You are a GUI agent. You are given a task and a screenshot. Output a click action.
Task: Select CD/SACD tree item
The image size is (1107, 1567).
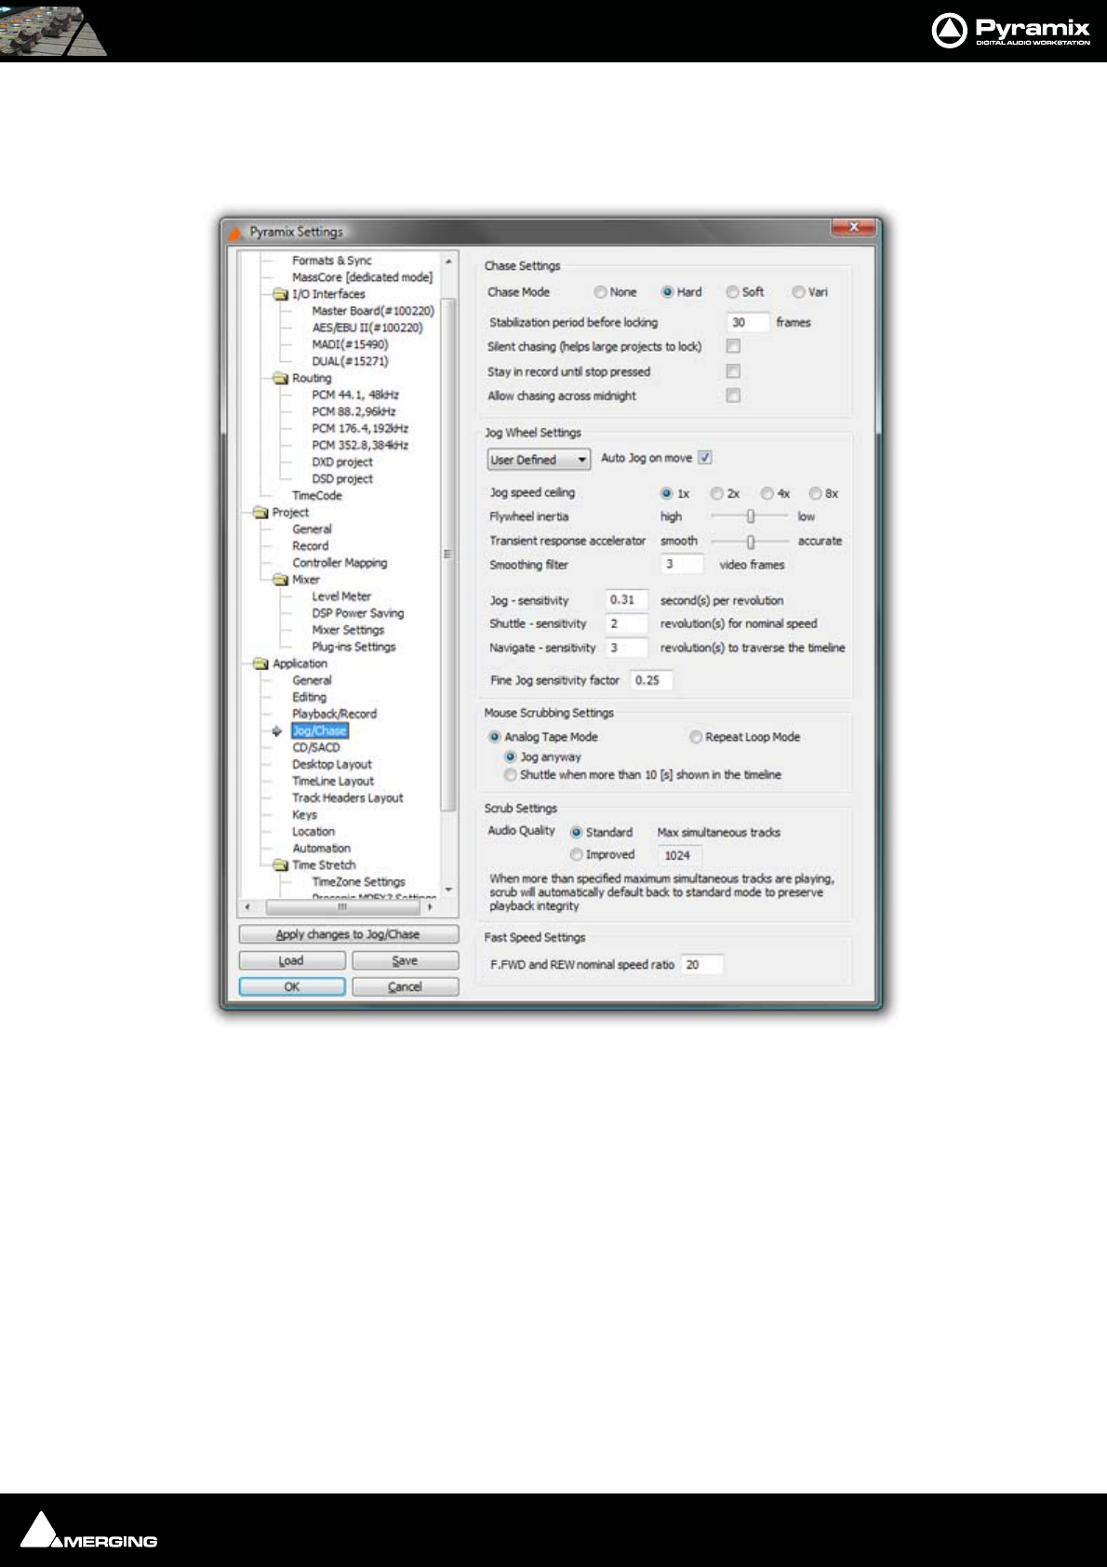pos(316,747)
